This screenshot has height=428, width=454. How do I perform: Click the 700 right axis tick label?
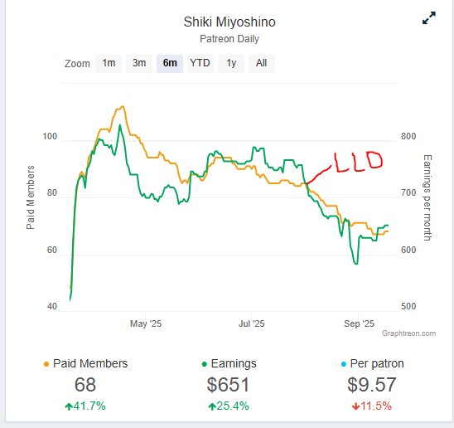(408, 192)
